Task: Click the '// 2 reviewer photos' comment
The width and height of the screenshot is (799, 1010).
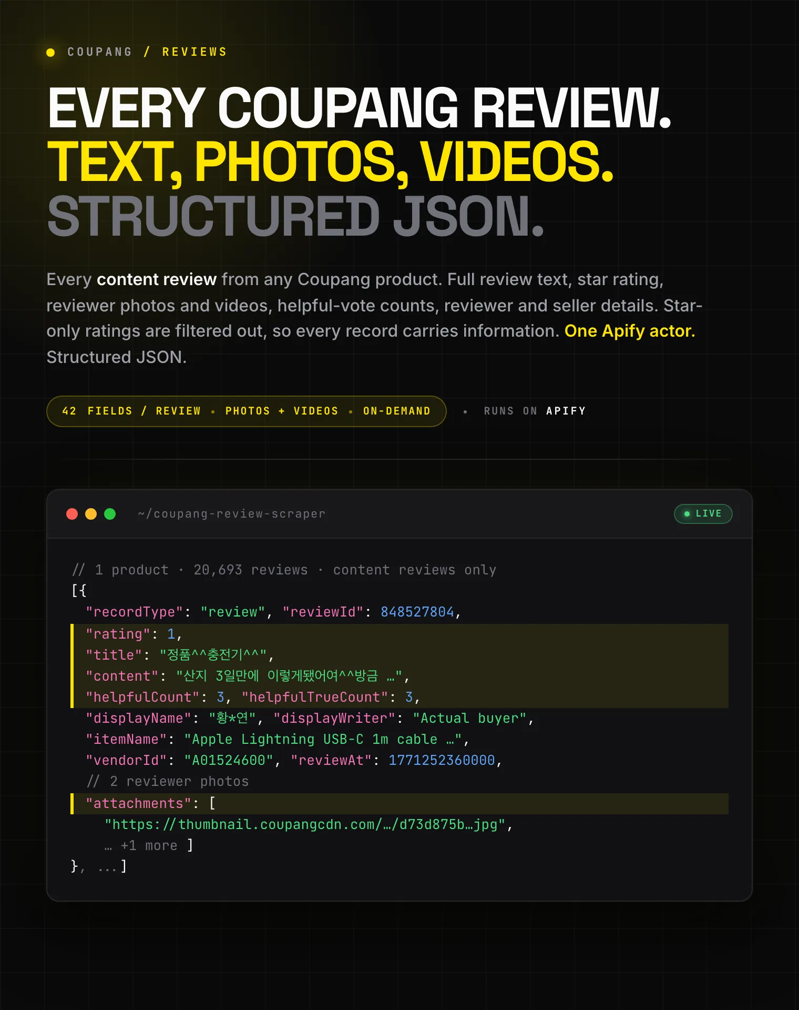Action: (x=168, y=781)
